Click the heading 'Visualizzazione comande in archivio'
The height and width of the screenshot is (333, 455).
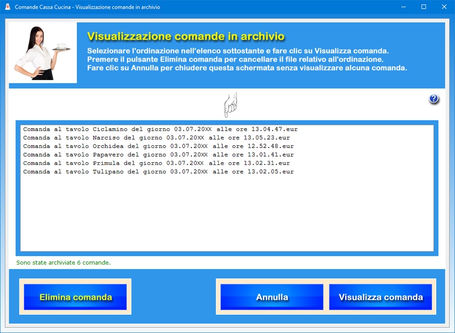[186, 36]
